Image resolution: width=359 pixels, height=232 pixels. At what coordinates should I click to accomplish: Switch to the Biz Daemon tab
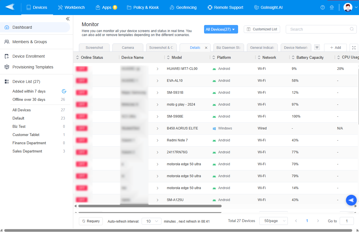(x=228, y=48)
